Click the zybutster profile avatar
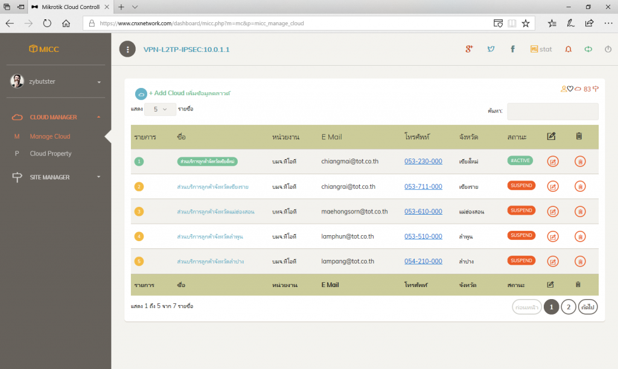Viewport: 618px width, 369px height. pos(17,81)
